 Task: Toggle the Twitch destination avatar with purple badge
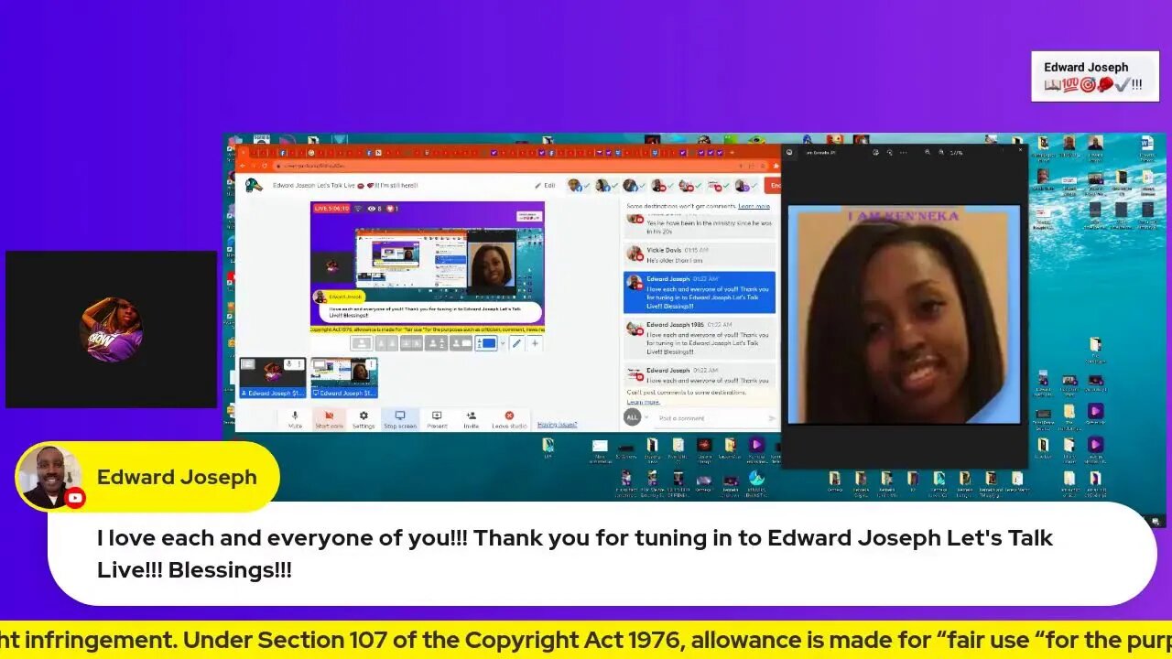pos(741,186)
